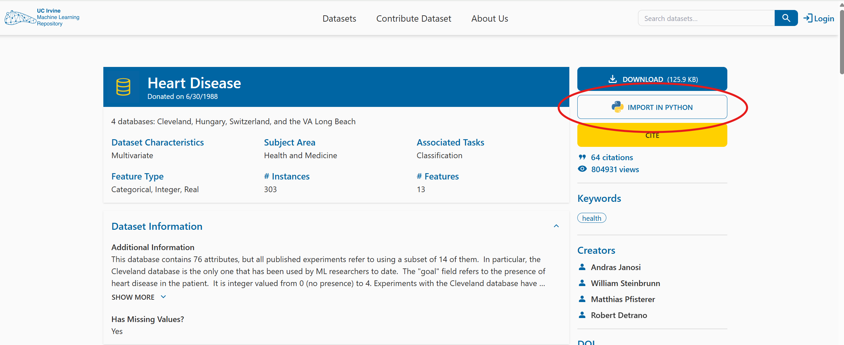The height and width of the screenshot is (345, 844).
Task: Collapse the Dataset Information section
Action: coord(556,226)
